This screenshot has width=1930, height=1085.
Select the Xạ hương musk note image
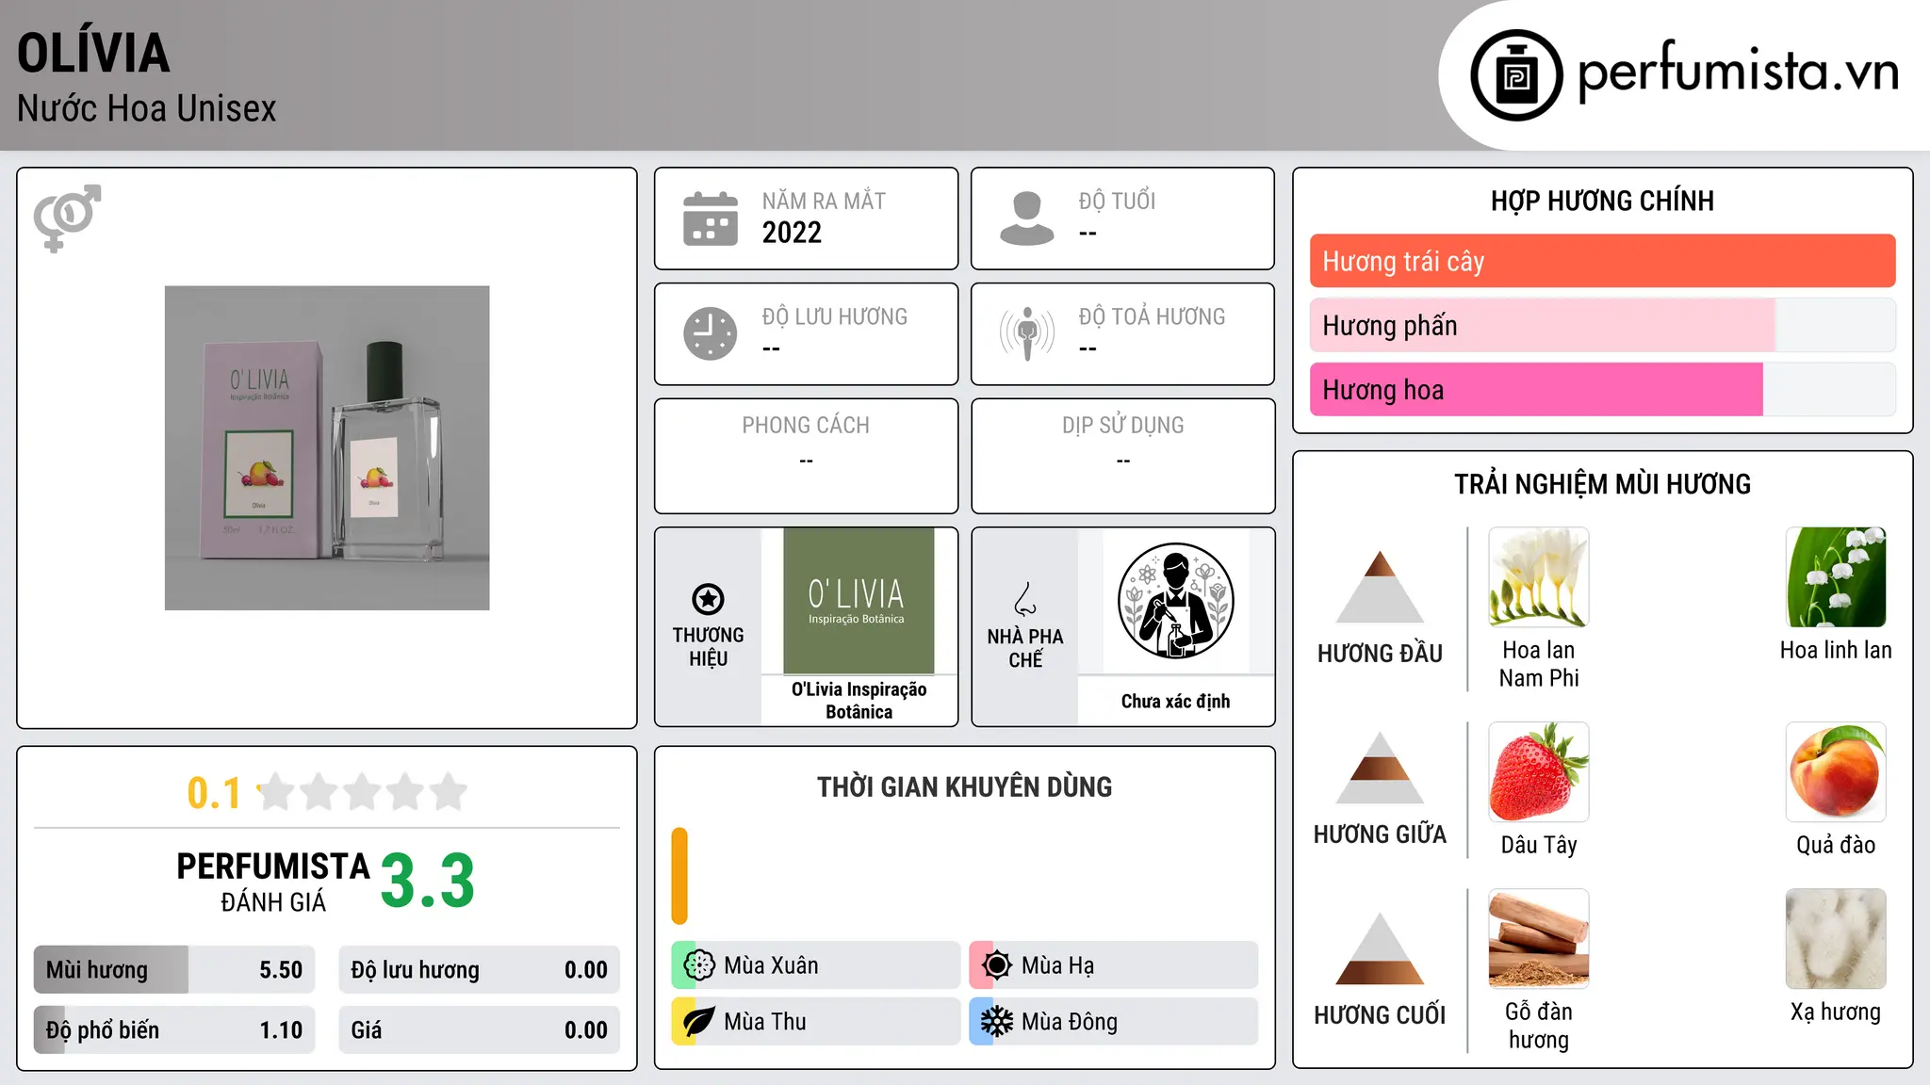pos(1836,939)
